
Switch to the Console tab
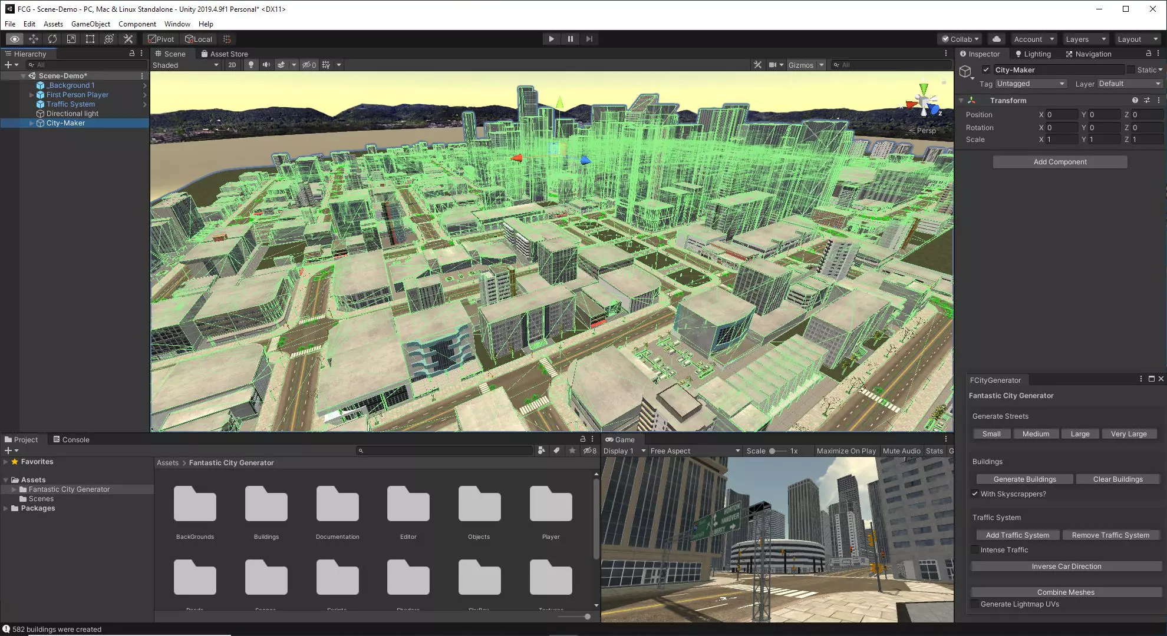pyautogui.click(x=71, y=439)
